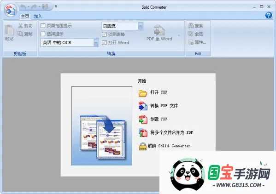Screen dimensions: 276x194
Task: Click the 将多个文件合并为 PDF icon
Action: (x=143, y=133)
